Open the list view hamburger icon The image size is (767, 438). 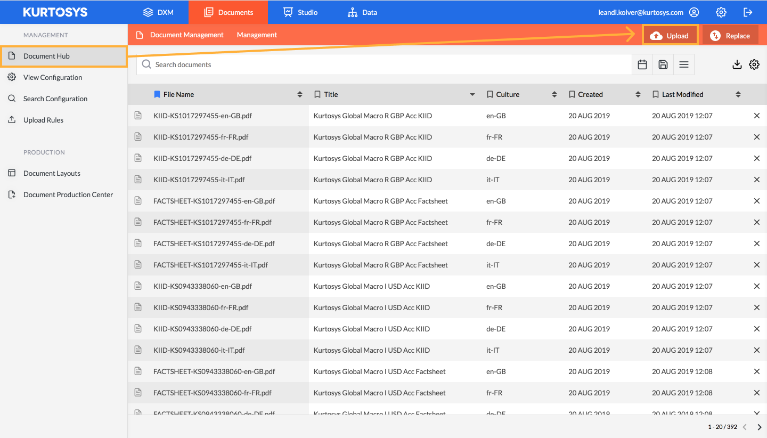click(x=684, y=64)
